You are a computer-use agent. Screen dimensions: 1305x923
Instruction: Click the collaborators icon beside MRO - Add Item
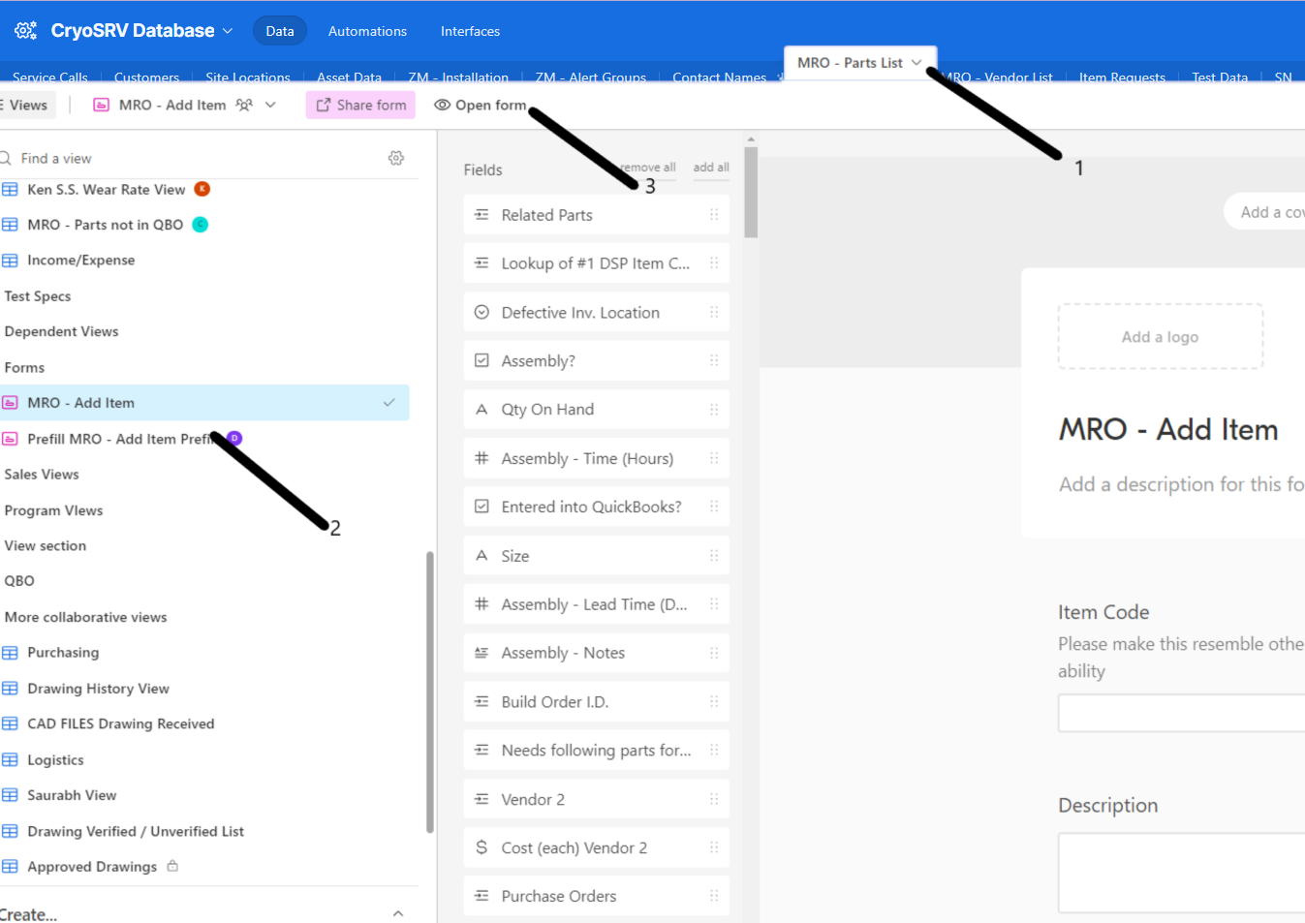tap(244, 105)
